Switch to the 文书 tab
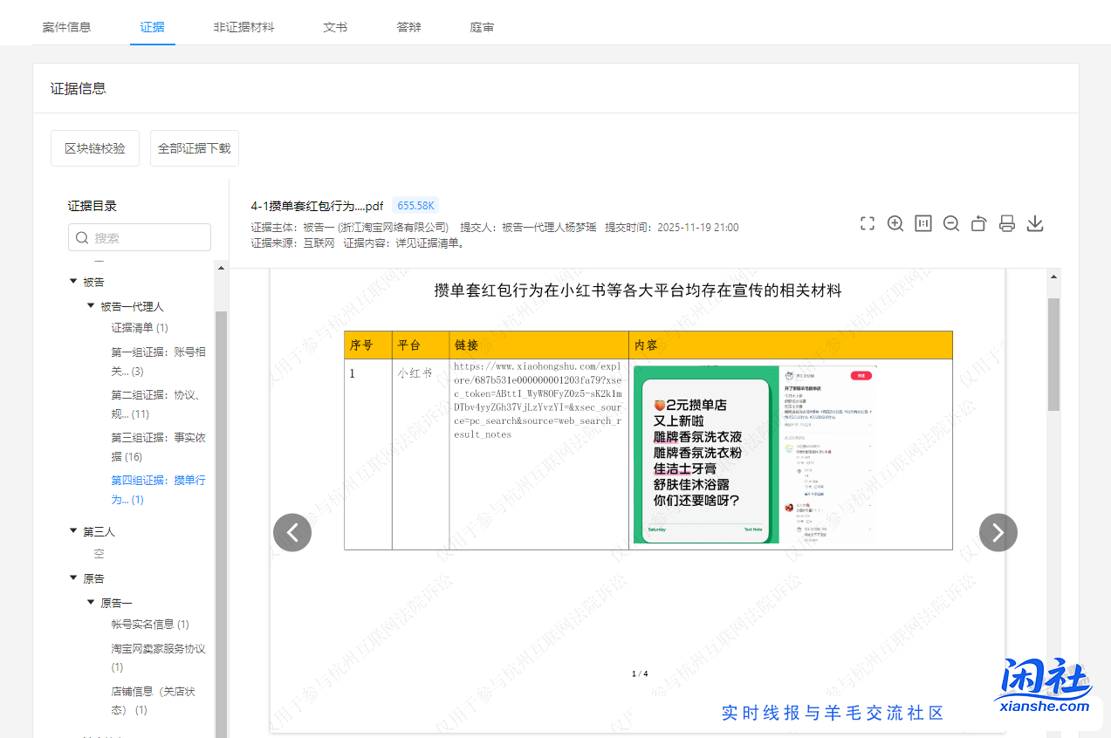Viewport: 1111px width, 738px height. tap(335, 27)
